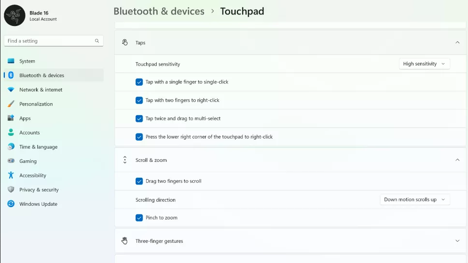Open Privacy & security settings
This screenshot has height=263, width=468.
54,190
